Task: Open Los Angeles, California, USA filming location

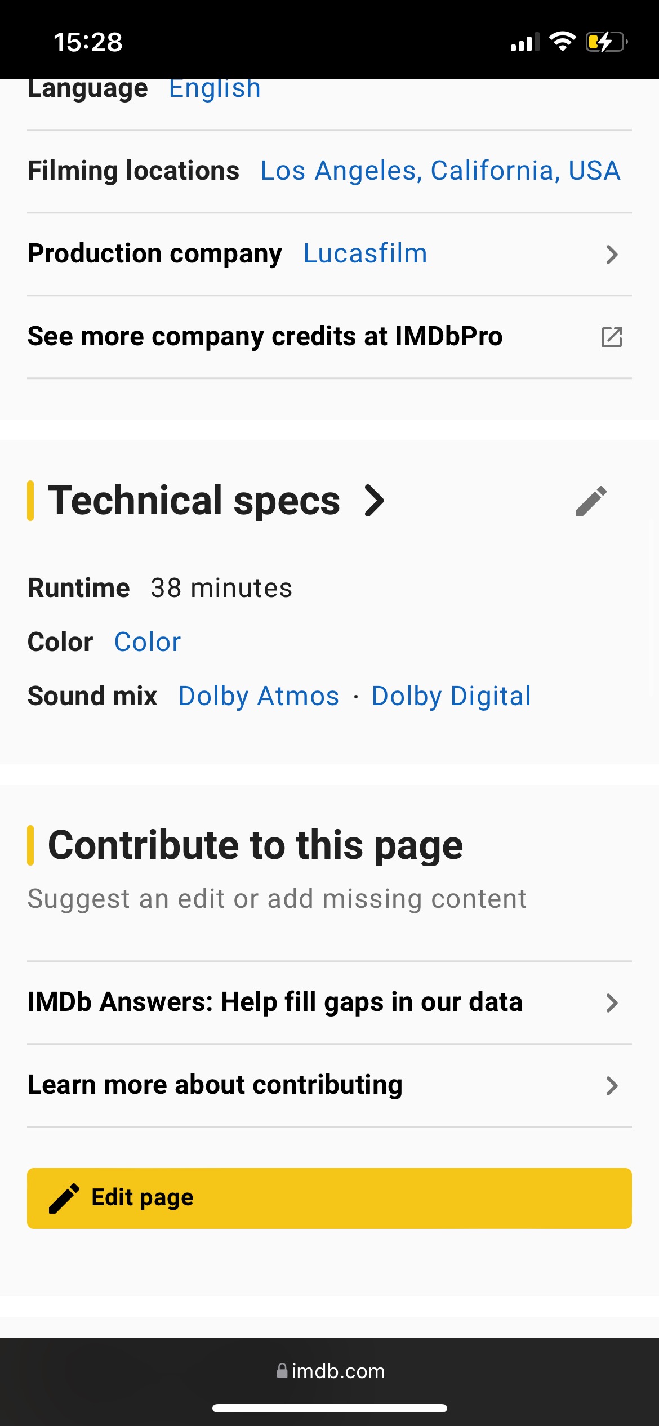Action: 440,171
